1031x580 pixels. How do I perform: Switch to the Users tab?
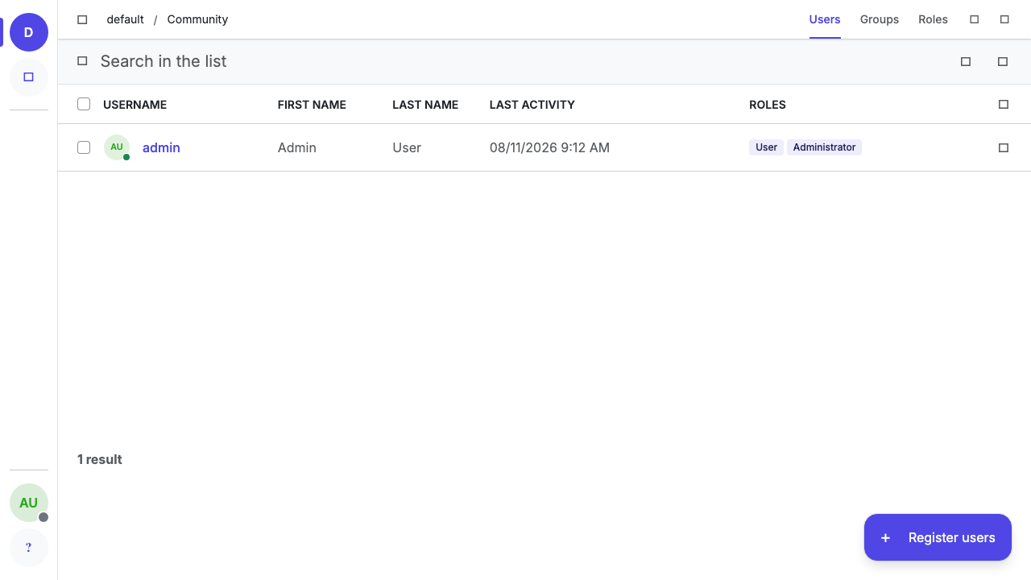(825, 19)
